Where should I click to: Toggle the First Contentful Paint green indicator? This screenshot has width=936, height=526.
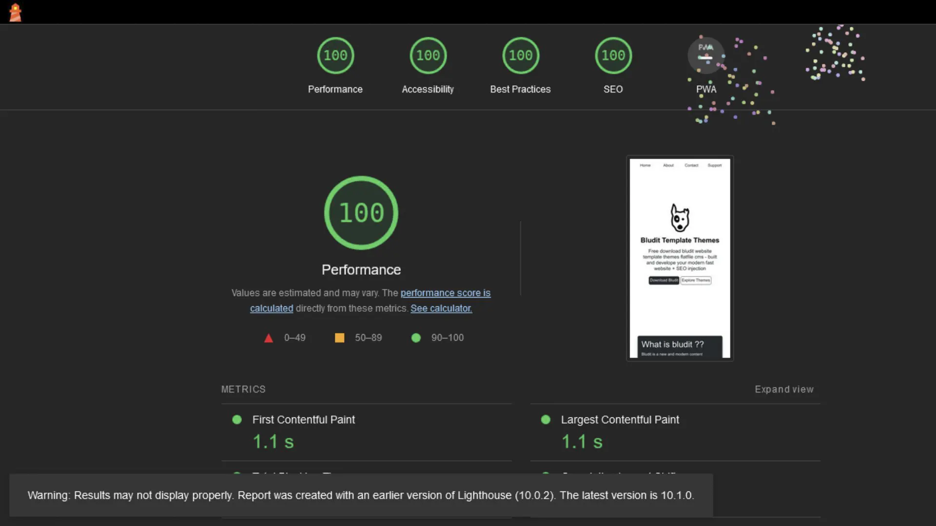[237, 419]
